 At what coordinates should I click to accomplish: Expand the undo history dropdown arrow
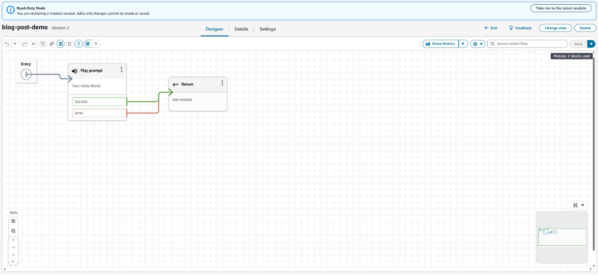point(15,44)
